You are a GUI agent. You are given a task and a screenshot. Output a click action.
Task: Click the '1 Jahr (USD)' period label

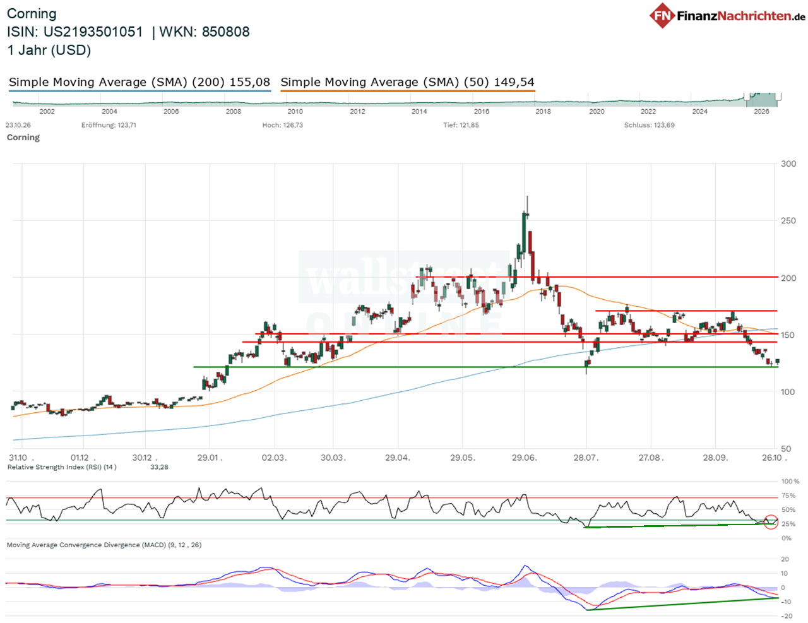click(49, 50)
